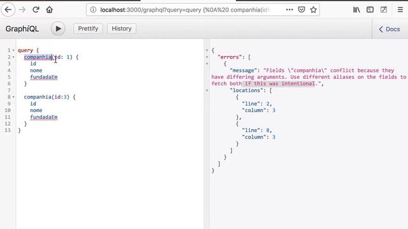Screen dimensions: 408x229
Task: Execute the query with the play button
Action: click(58, 29)
